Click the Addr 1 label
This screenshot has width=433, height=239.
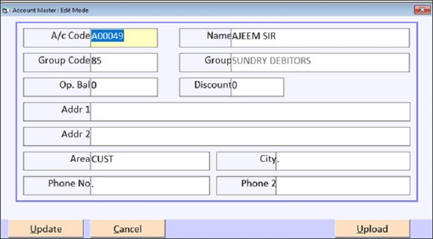click(76, 109)
